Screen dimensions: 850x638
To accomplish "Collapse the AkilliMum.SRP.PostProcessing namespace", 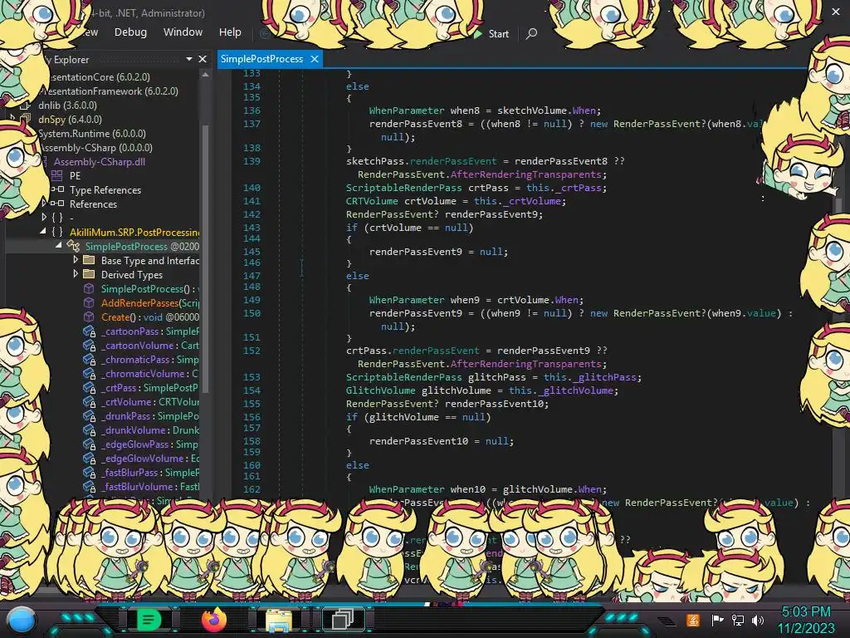I will coord(43,231).
